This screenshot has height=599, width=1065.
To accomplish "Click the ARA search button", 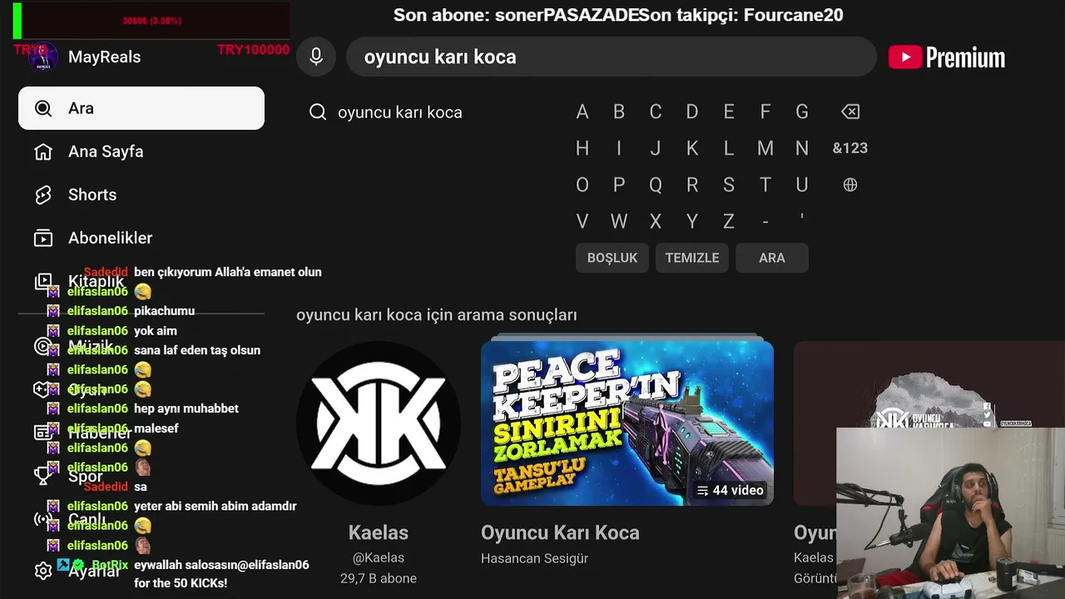I will (772, 258).
